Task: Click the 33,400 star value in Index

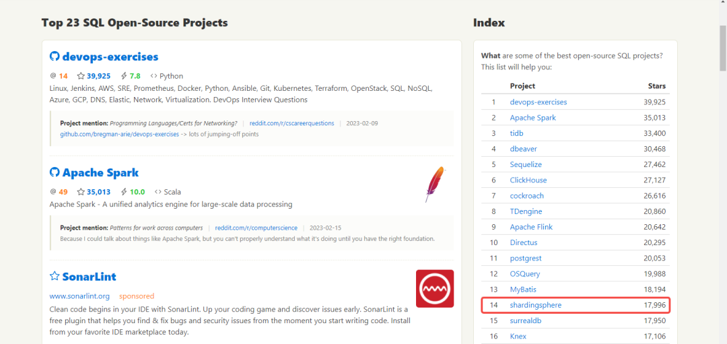Action: pos(654,133)
